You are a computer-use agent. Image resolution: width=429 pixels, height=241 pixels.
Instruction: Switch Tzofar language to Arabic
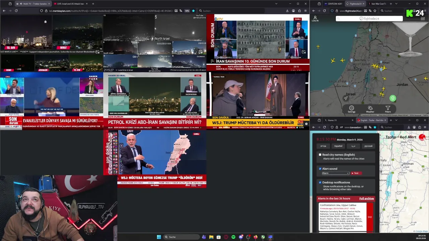[353, 146]
